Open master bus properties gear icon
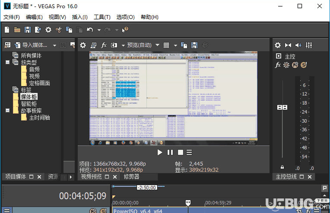Image resolution: width=330 pixels, height=213 pixels. click(x=278, y=45)
